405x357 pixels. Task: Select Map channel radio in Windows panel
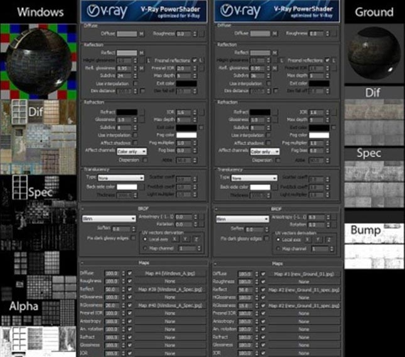[x=145, y=248]
